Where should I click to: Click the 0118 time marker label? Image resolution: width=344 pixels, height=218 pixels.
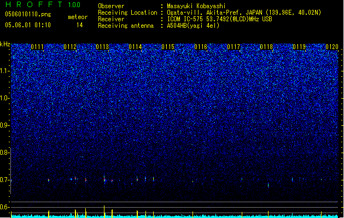pos(266,47)
